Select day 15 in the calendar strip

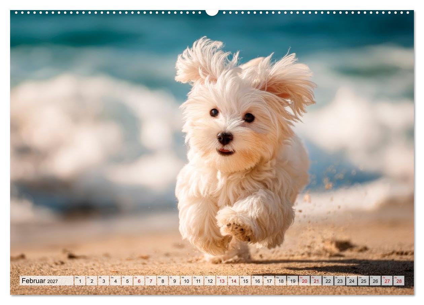tap(245, 281)
